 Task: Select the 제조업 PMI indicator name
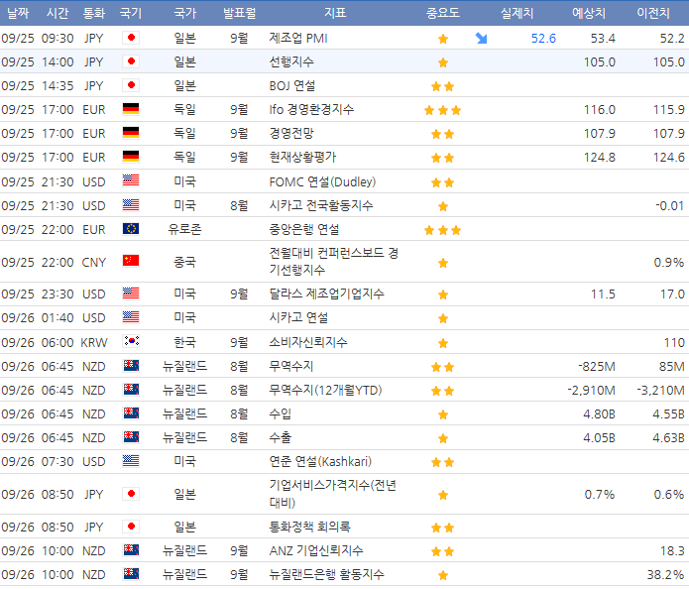(298, 39)
